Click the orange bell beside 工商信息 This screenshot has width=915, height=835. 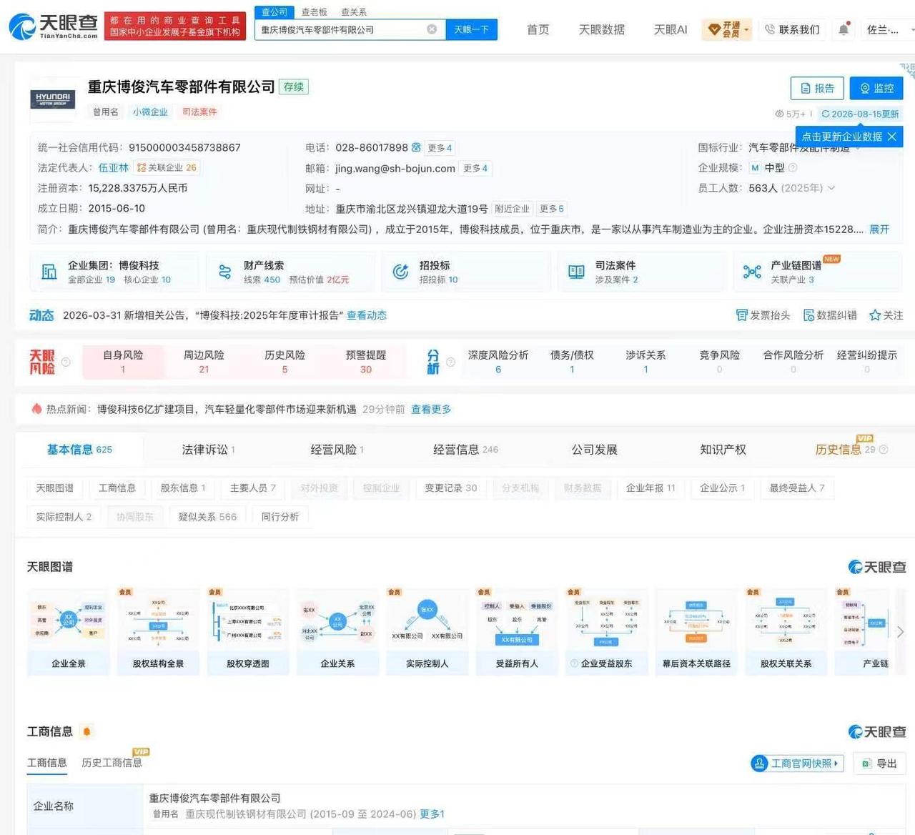click(x=87, y=731)
